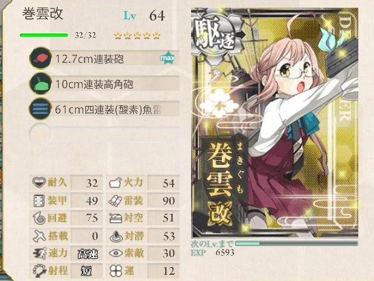Click the EXP progress bar to next level
Viewport: 374px width, 281px height.
(296, 243)
